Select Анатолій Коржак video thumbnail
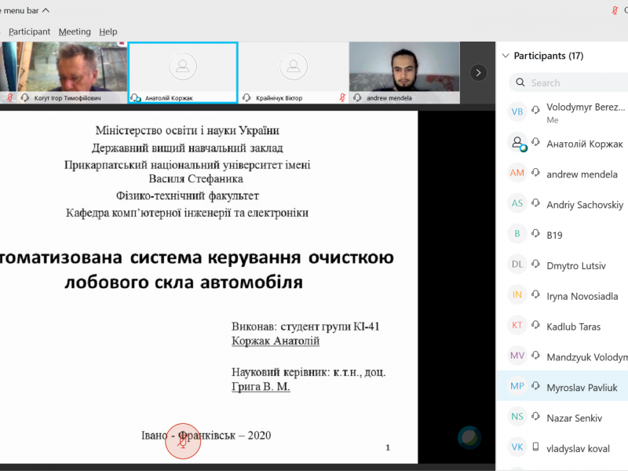 pos(183,72)
